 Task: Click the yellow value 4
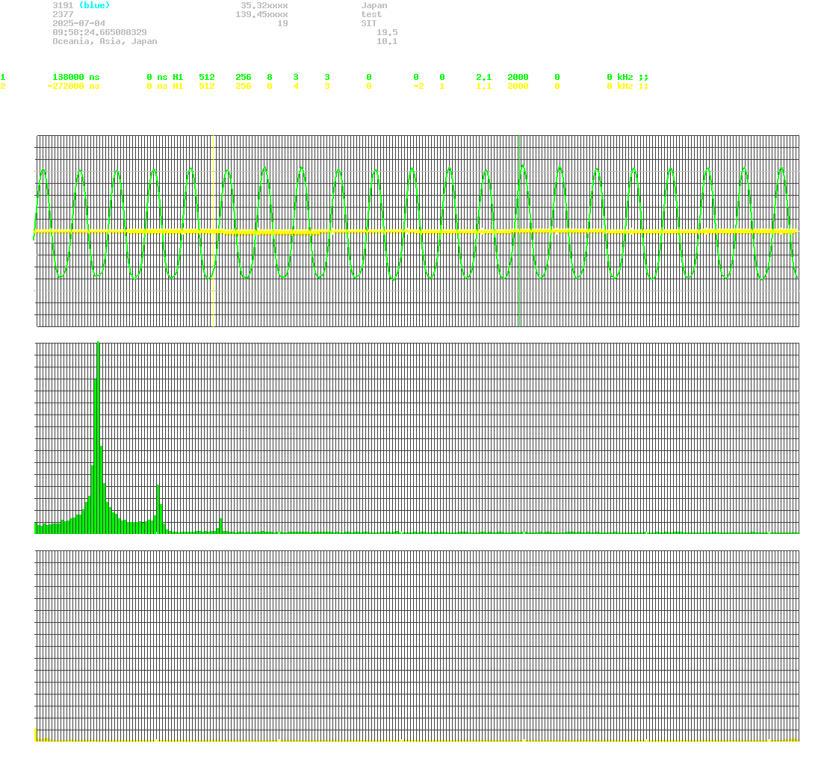[296, 86]
